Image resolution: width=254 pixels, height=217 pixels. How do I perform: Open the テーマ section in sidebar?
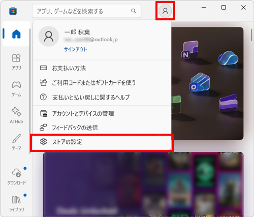click(16, 142)
